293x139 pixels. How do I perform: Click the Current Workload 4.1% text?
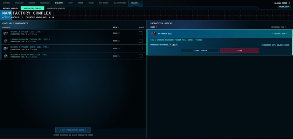[40, 17]
